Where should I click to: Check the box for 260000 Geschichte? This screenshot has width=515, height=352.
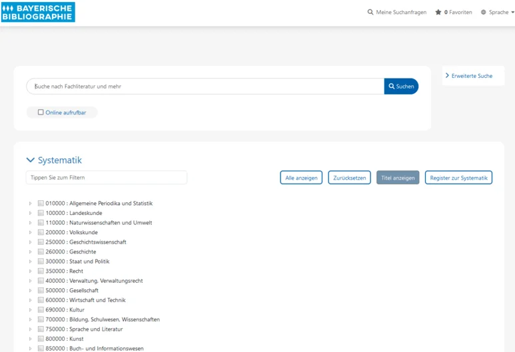point(41,252)
